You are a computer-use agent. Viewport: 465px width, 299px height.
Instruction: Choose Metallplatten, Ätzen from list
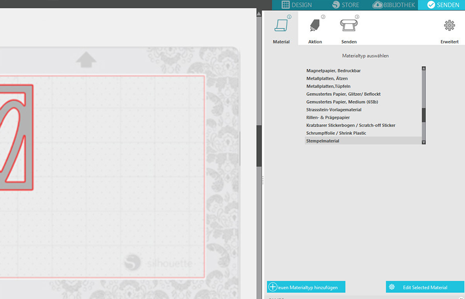[328, 79]
